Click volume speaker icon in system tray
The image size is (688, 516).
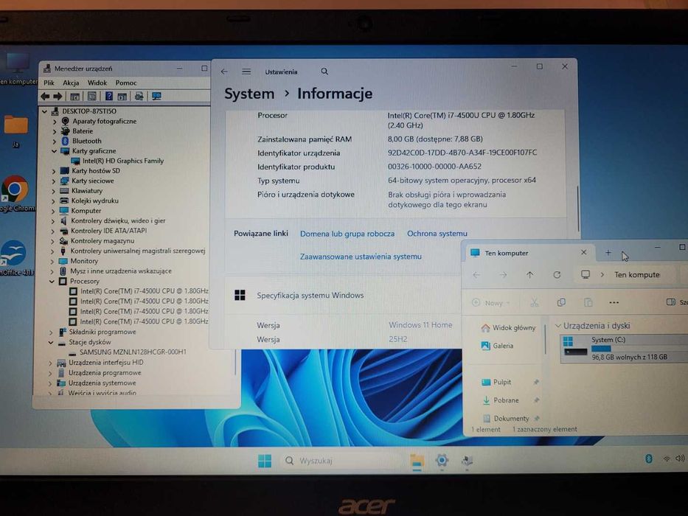click(680, 459)
